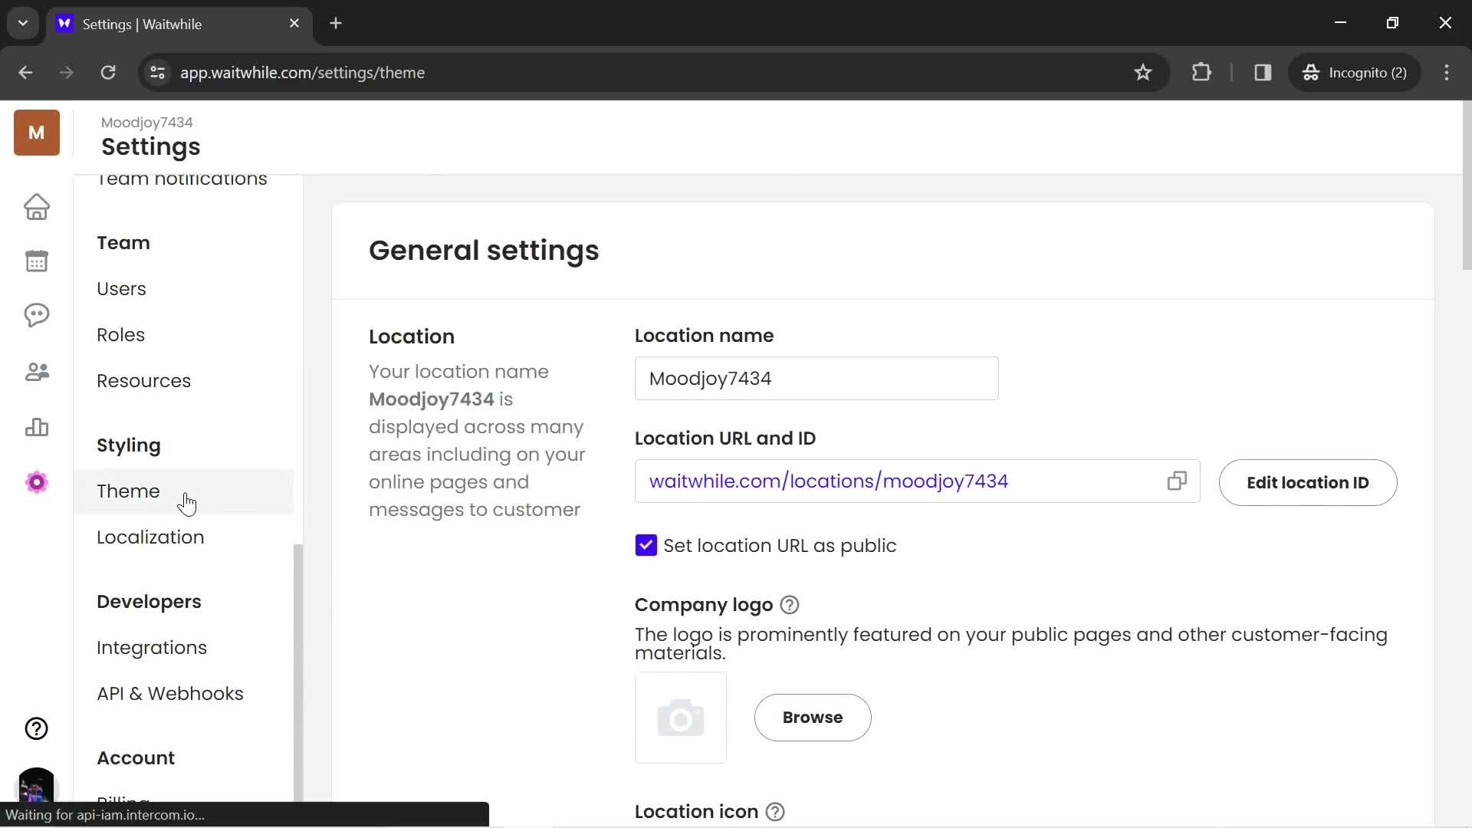Viewport: 1472px width, 828px height.
Task: Close the Settings | Waitwhile tab
Action: [294, 24]
